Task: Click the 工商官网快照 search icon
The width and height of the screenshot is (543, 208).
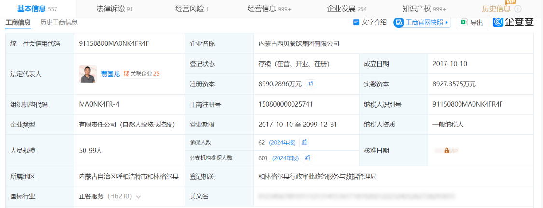Action: 399,23
